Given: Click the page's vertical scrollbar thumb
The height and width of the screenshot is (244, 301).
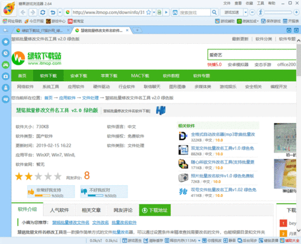Looking at the screenshot, I should click(x=299, y=60).
